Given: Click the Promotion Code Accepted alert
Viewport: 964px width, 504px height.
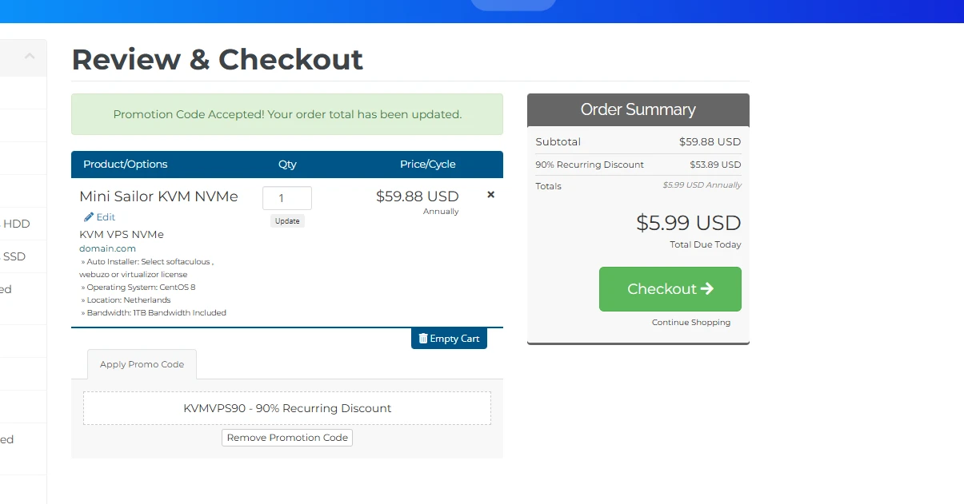Looking at the screenshot, I should [287, 114].
